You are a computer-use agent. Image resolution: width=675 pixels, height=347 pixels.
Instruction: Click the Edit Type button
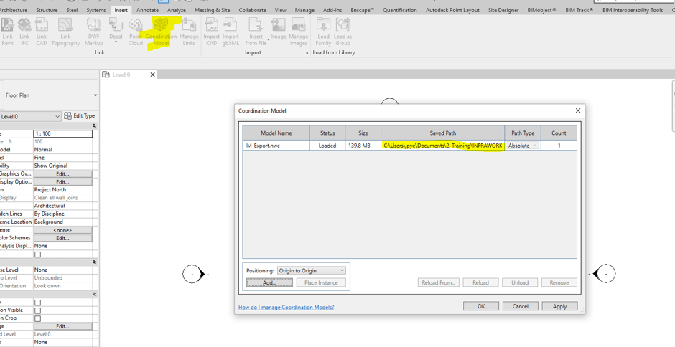[80, 115]
